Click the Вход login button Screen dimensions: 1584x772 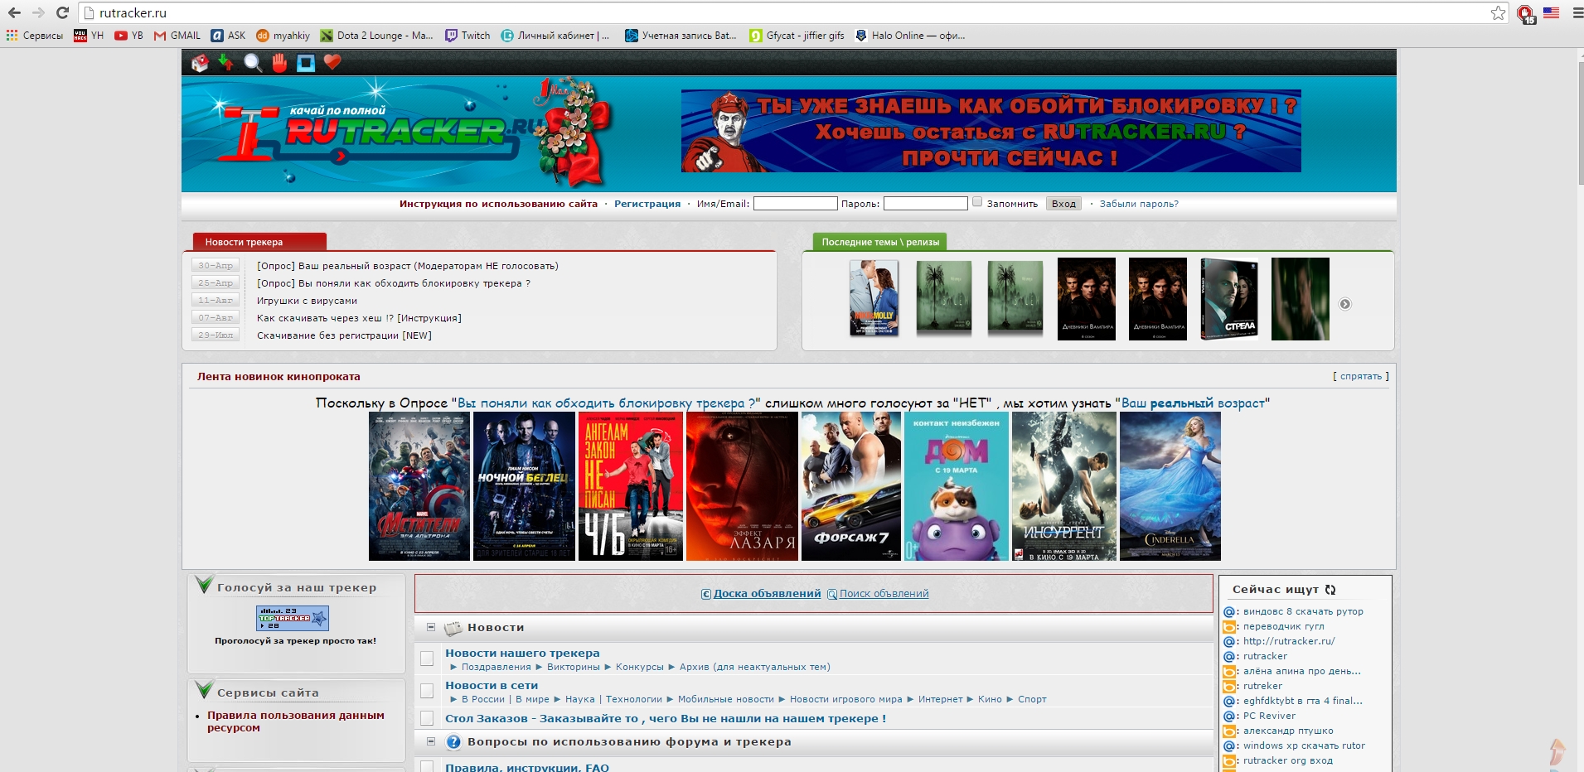pyautogui.click(x=1063, y=204)
